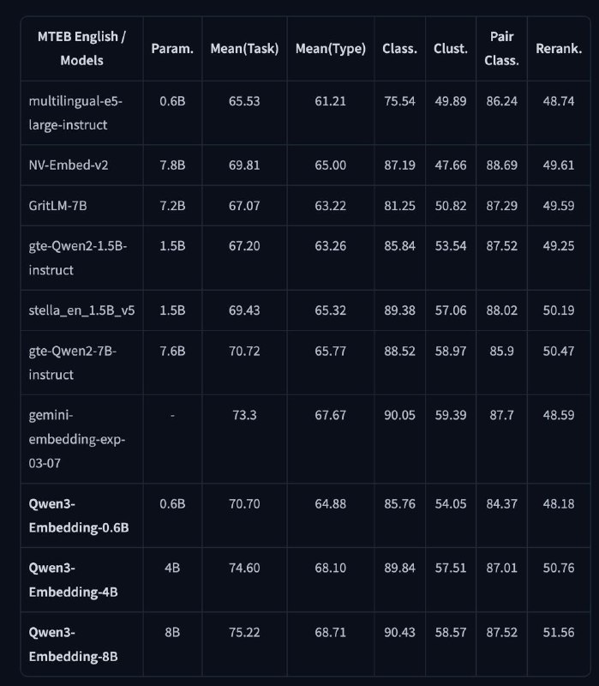Select the stella_en_1.5B_v5 row label
The height and width of the screenshot is (686, 599).
click(x=81, y=310)
